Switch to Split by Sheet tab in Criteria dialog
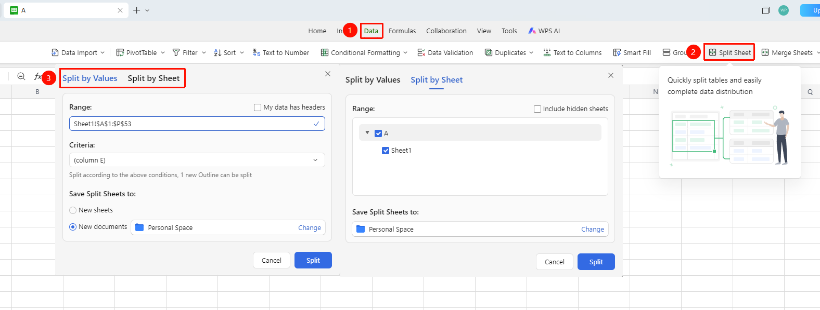 [153, 78]
